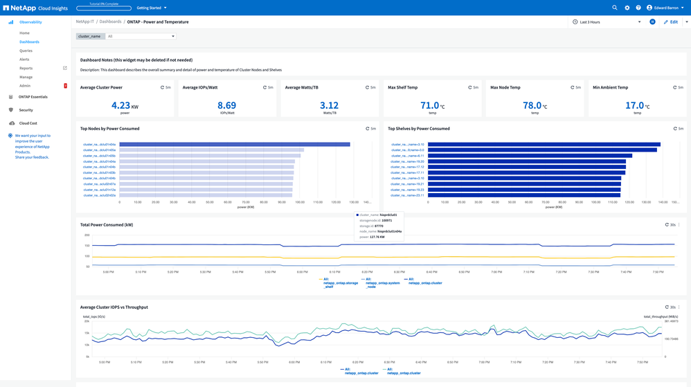
Task: Go to Alerts in the sidebar
Action: [x=24, y=60]
